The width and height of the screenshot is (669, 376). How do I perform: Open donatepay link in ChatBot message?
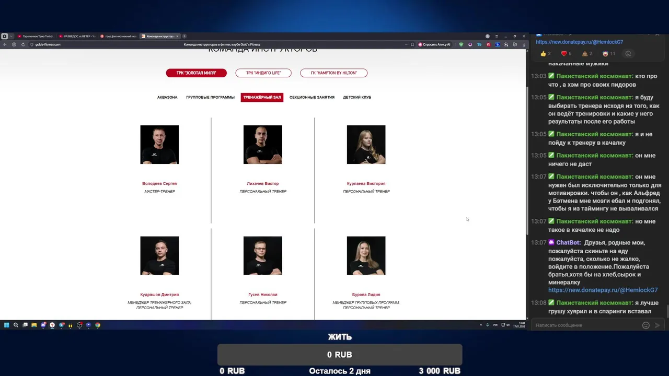[x=603, y=290]
